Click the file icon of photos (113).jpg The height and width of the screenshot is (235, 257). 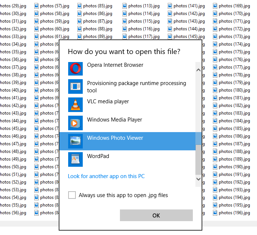125,6
